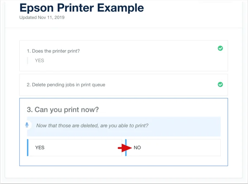The height and width of the screenshot is (184, 248).
Task: Click the step 1 question text
Action: click(53, 51)
